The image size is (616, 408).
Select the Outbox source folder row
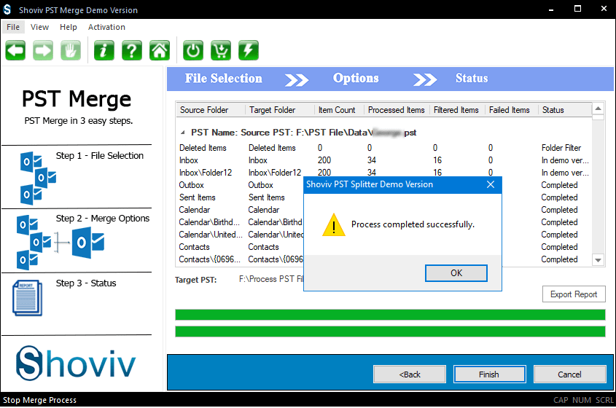[x=191, y=185]
